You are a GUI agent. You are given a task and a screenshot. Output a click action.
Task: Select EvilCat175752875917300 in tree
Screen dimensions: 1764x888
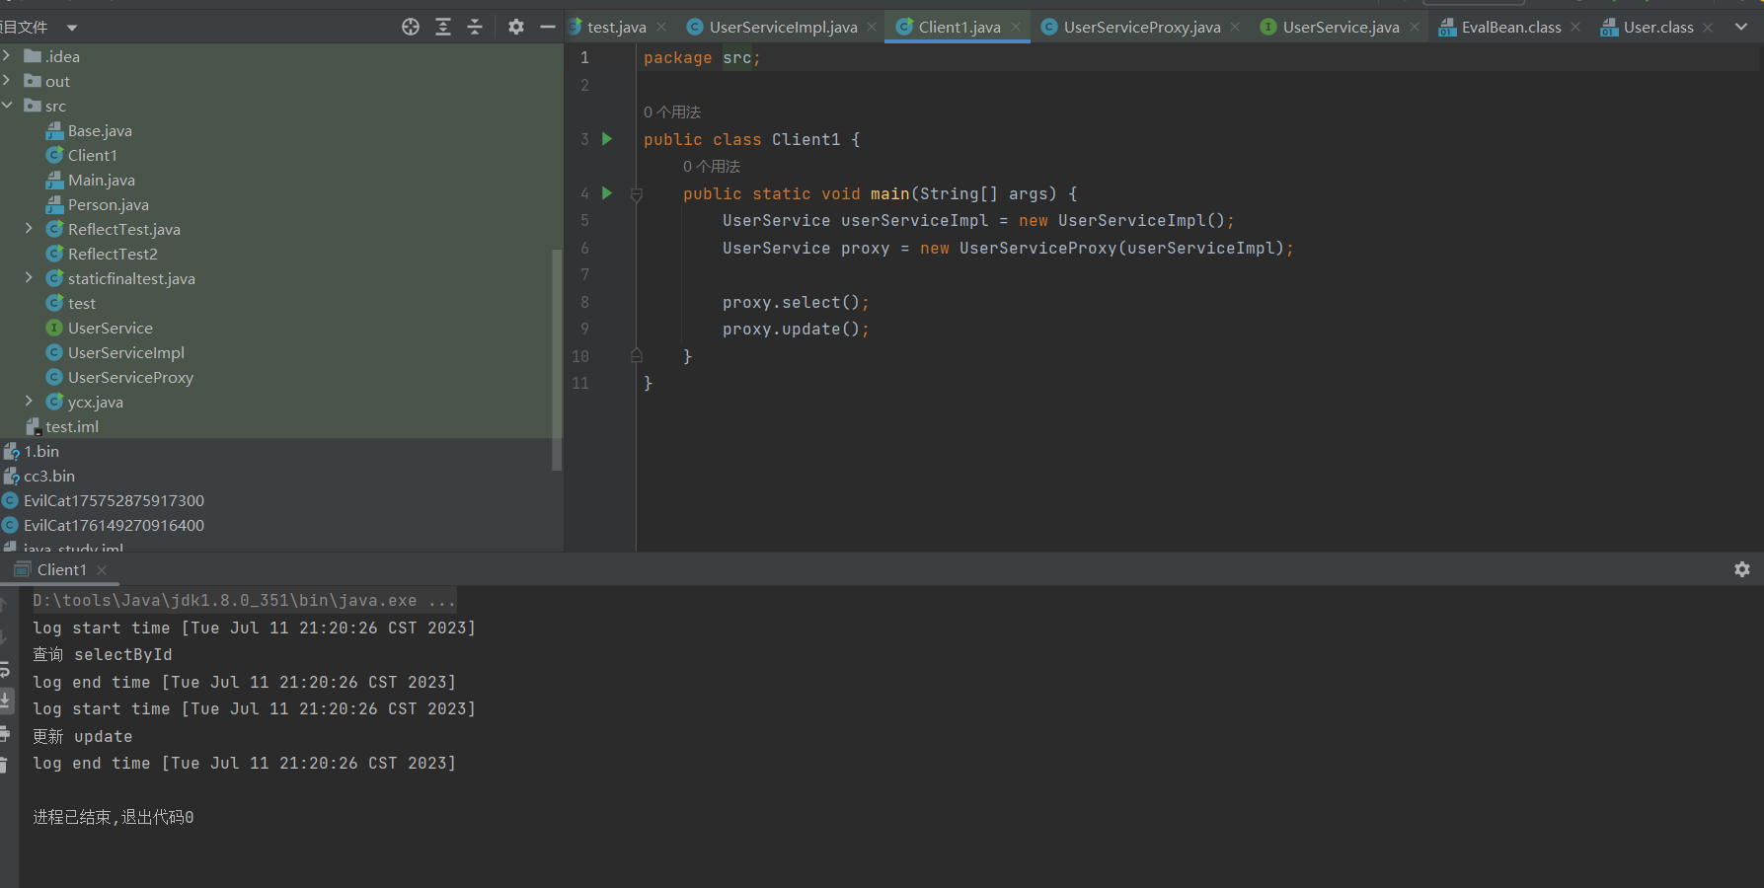coord(114,500)
